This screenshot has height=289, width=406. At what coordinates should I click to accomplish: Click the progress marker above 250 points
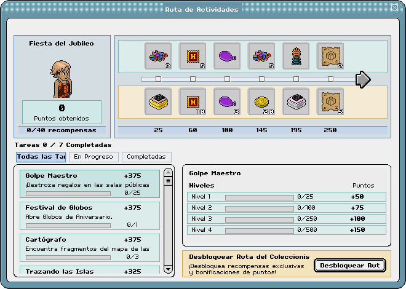[x=330, y=79]
